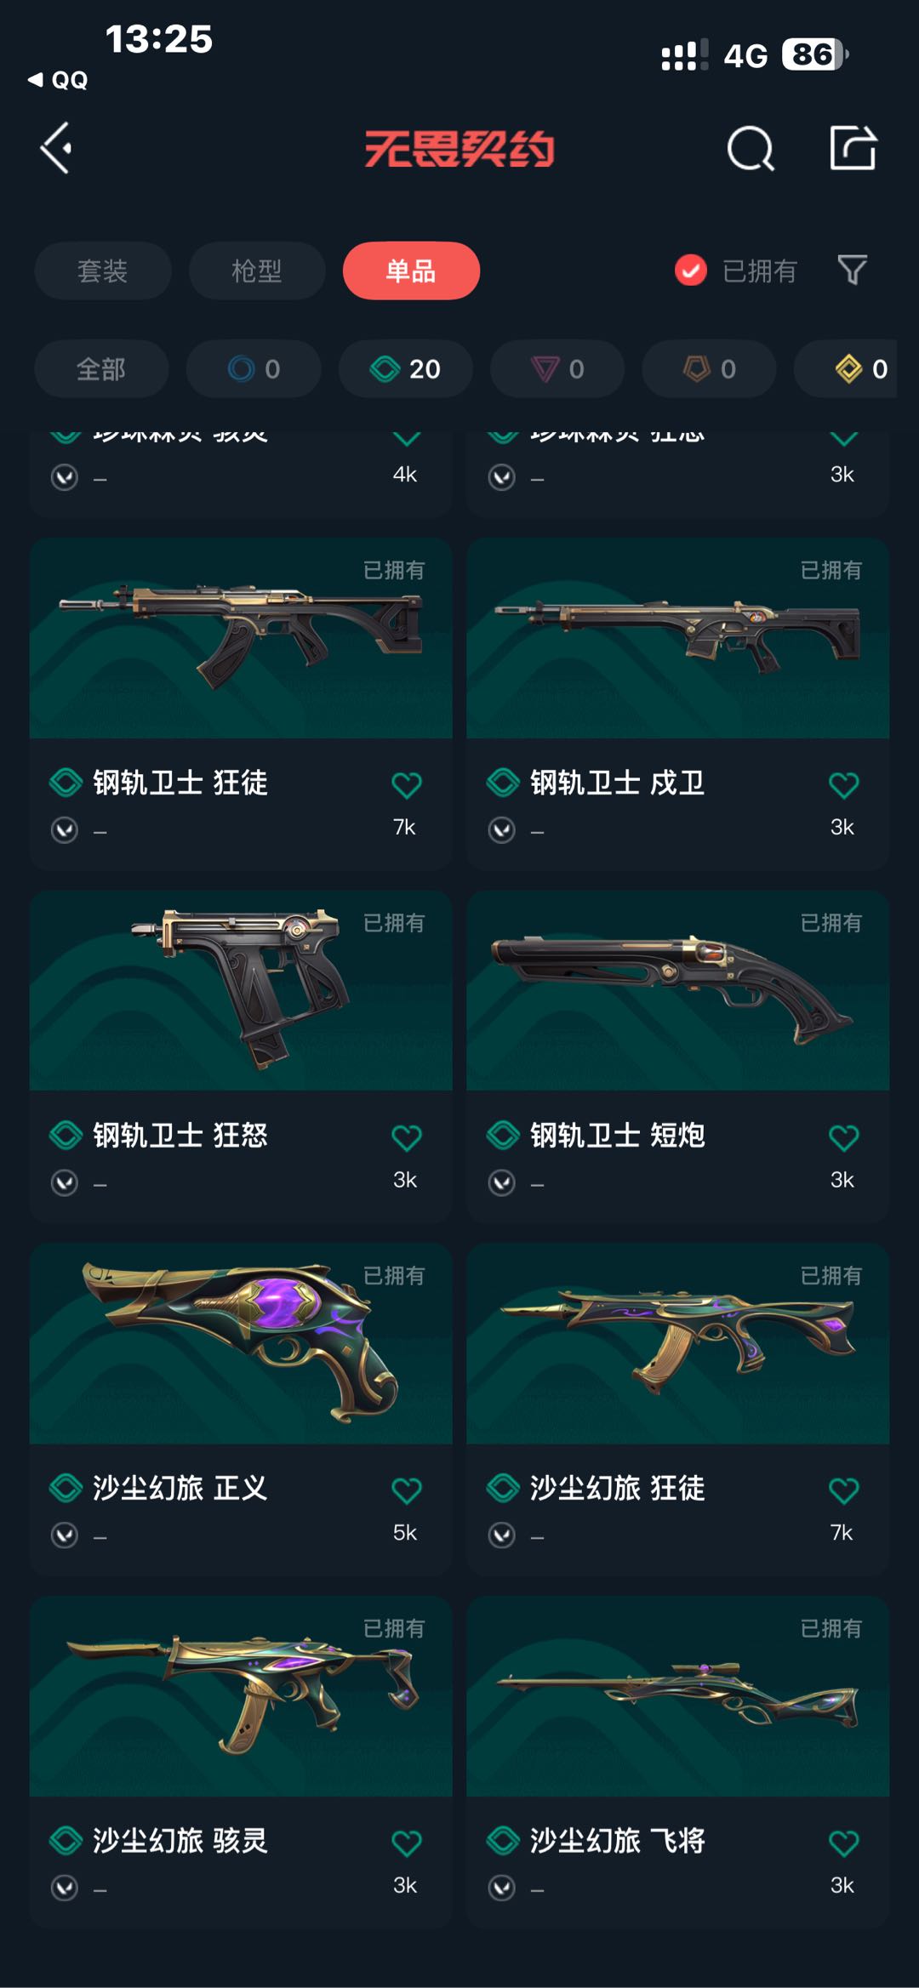Switch to the 套装 tab
The image size is (919, 1988).
(103, 271)
